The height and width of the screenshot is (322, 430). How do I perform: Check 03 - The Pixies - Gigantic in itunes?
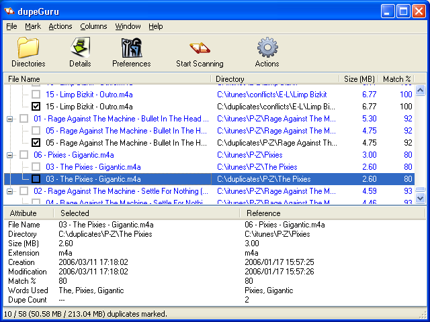[x=36, y=167]
